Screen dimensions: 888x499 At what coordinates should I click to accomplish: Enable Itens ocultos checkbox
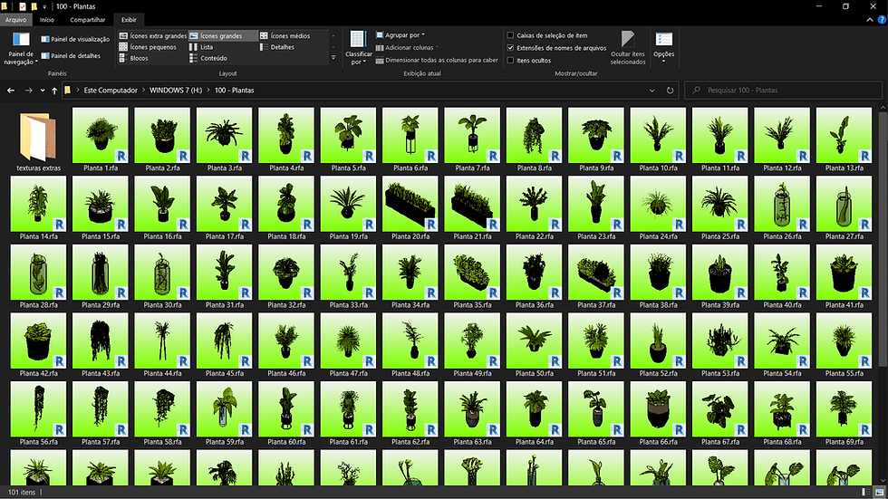pyautogui.click(x=510, y=61)
